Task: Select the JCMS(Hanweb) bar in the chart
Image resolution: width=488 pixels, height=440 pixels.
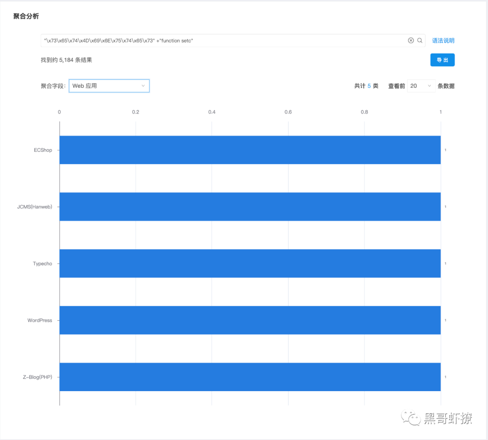Action: pos(250,207)
